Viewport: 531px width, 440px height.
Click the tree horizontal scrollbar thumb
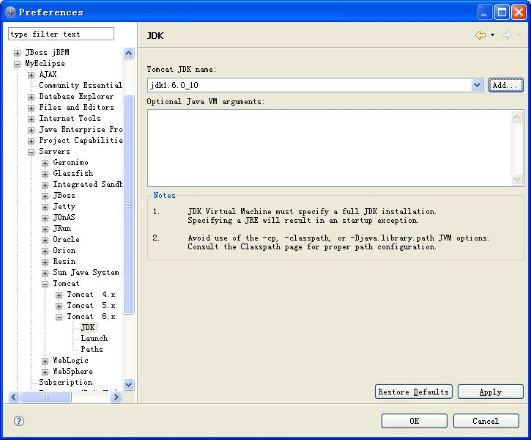click(46, 397)
